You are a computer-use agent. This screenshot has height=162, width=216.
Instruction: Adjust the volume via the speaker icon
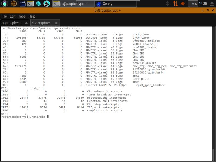[x=182, y=4]
